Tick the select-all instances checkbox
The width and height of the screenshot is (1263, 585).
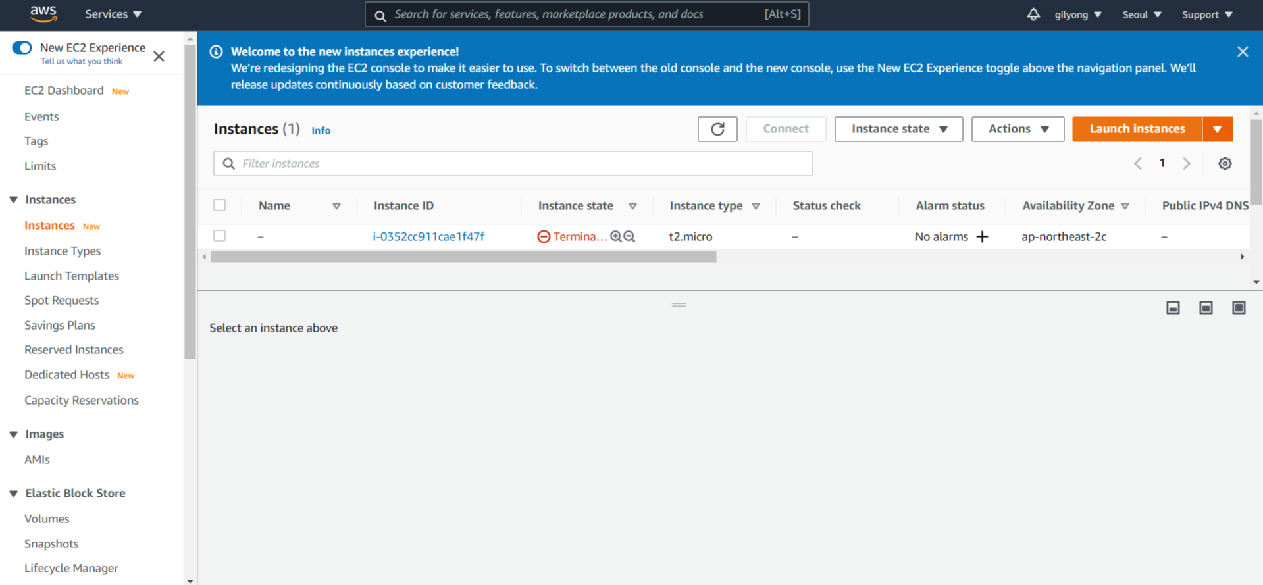[220, 205]
